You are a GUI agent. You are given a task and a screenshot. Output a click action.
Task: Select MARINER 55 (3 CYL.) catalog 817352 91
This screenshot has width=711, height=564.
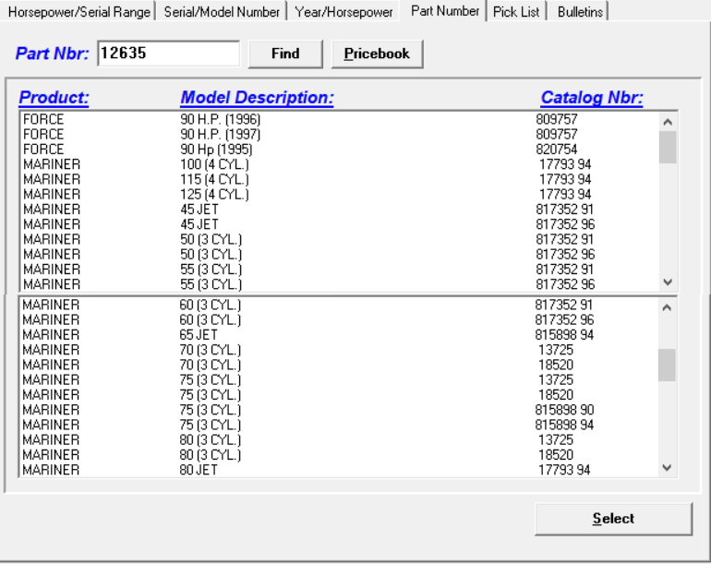339,269
